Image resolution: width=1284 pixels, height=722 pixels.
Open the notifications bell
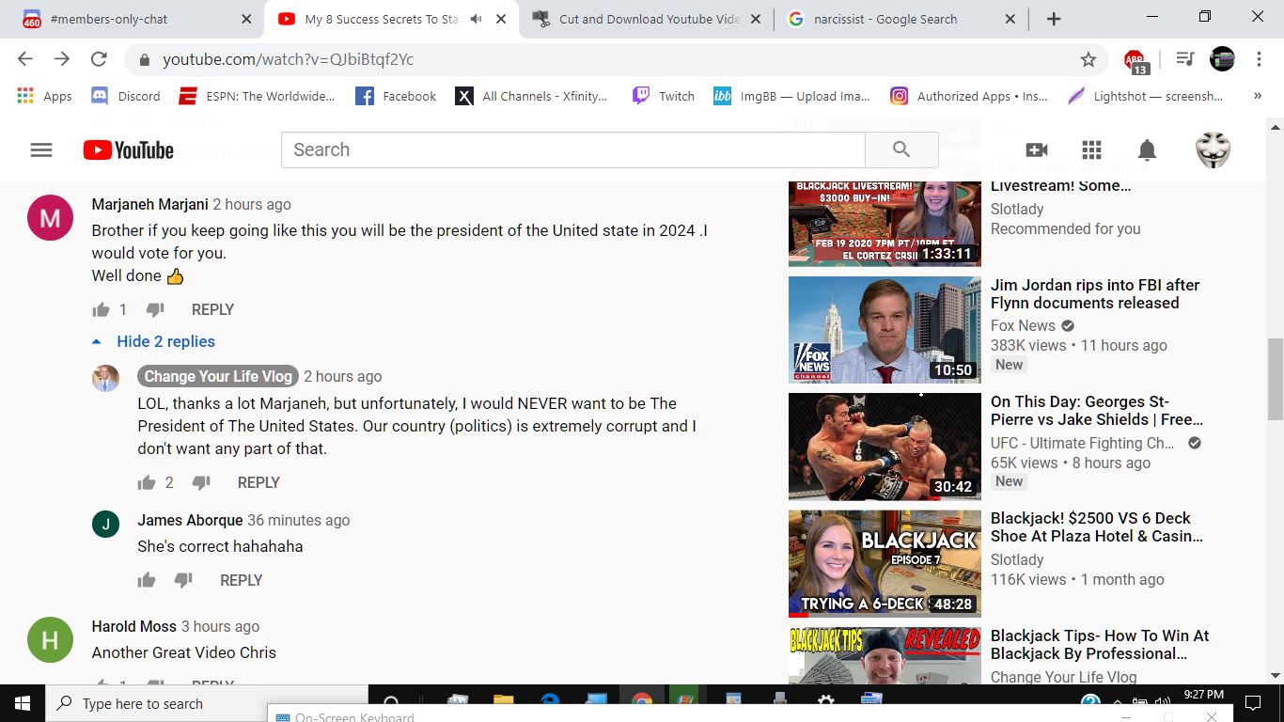[1147, 150]
